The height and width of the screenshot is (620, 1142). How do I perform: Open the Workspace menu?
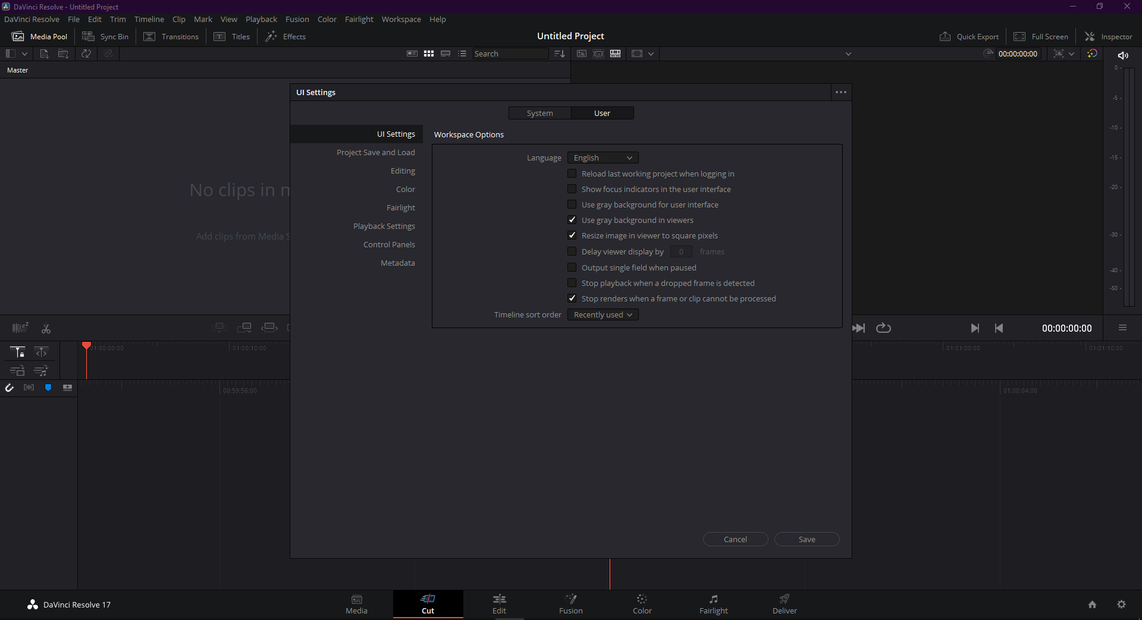coord(401,19)
